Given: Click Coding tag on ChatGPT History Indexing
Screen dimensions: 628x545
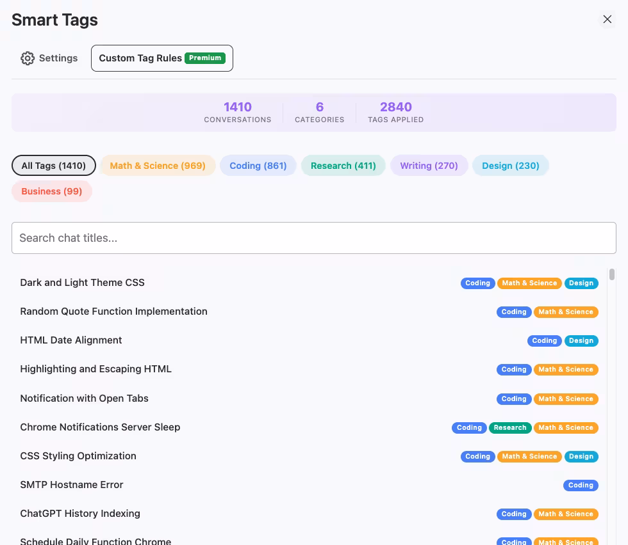Looking at the screenshot, I should (x=514, y=514).
